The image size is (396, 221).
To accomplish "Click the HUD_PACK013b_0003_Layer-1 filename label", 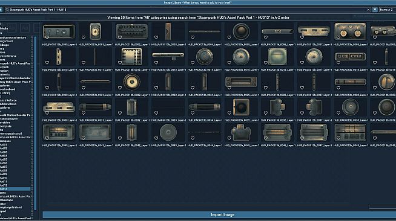I will click(x=168, y=45).
